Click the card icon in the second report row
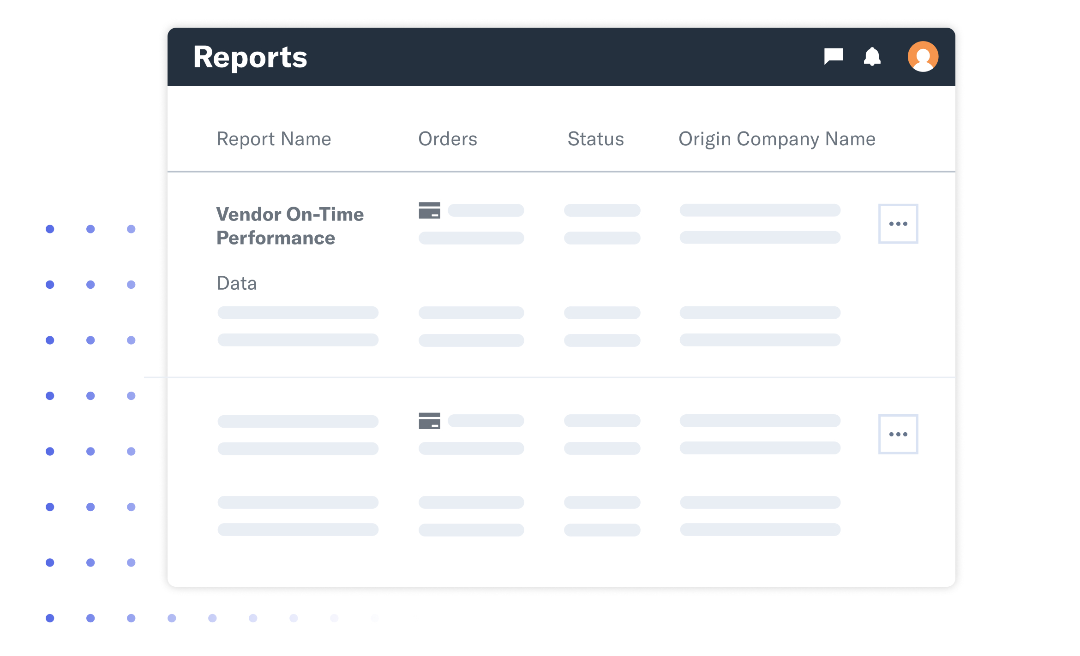Screen dimensions: 1080x656 (x=430, y=421)
